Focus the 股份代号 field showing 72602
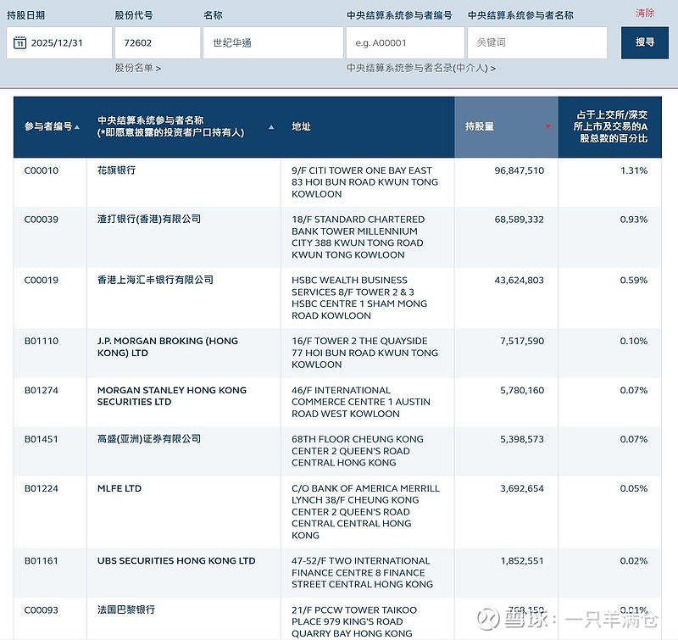Screen dimensions: 678x640 [x=157, y=43]
